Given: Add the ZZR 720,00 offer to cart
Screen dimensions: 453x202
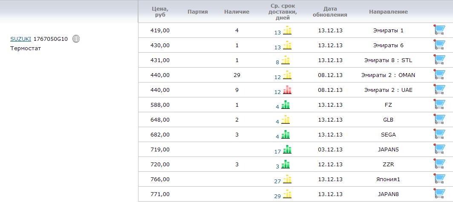Looking at the screenshot, I should click(439, 164).
